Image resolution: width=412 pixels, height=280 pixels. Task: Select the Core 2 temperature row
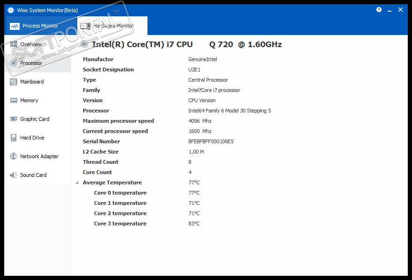click(147, 213)
